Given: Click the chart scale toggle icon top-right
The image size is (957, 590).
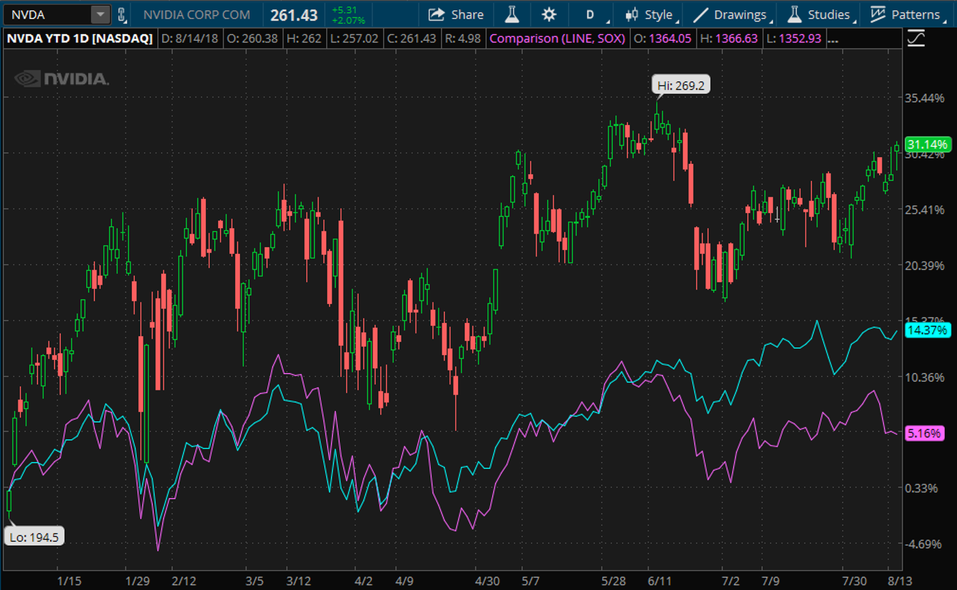Looking at the screenshot, I should pos(915,39).
